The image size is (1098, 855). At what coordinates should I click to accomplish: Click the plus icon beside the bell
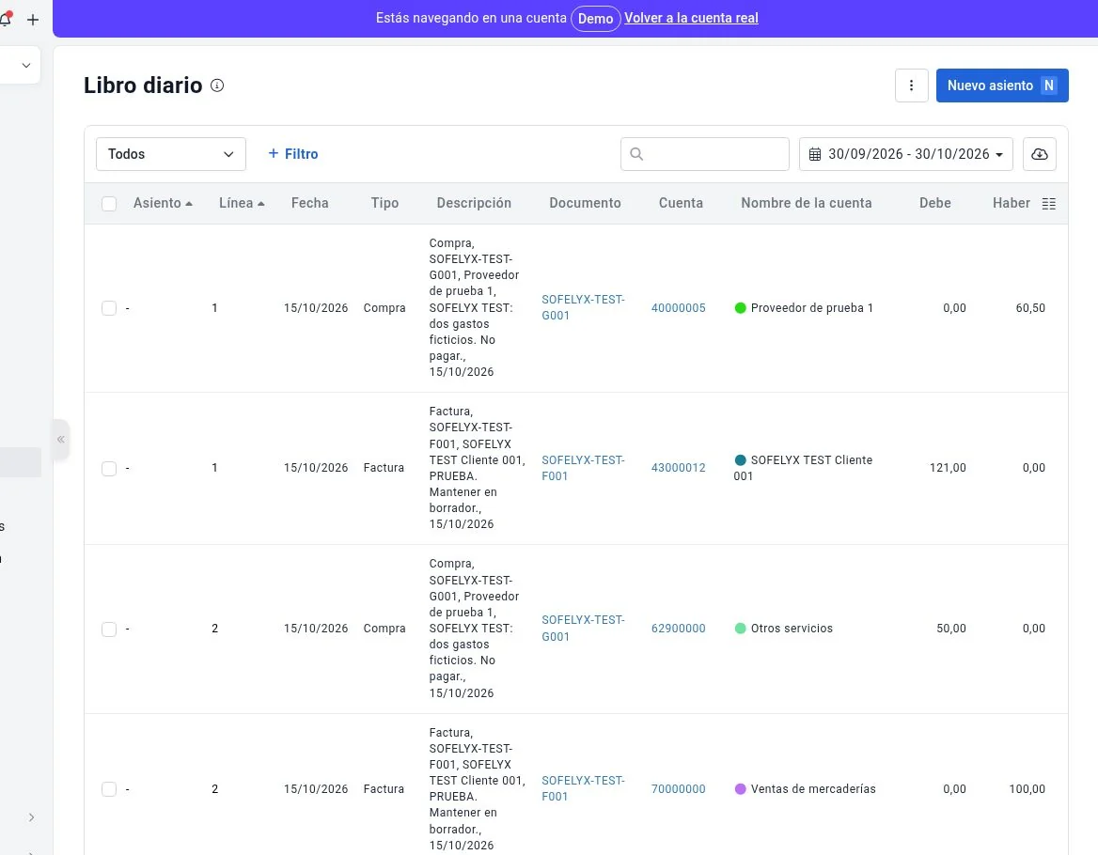[33, 20]
